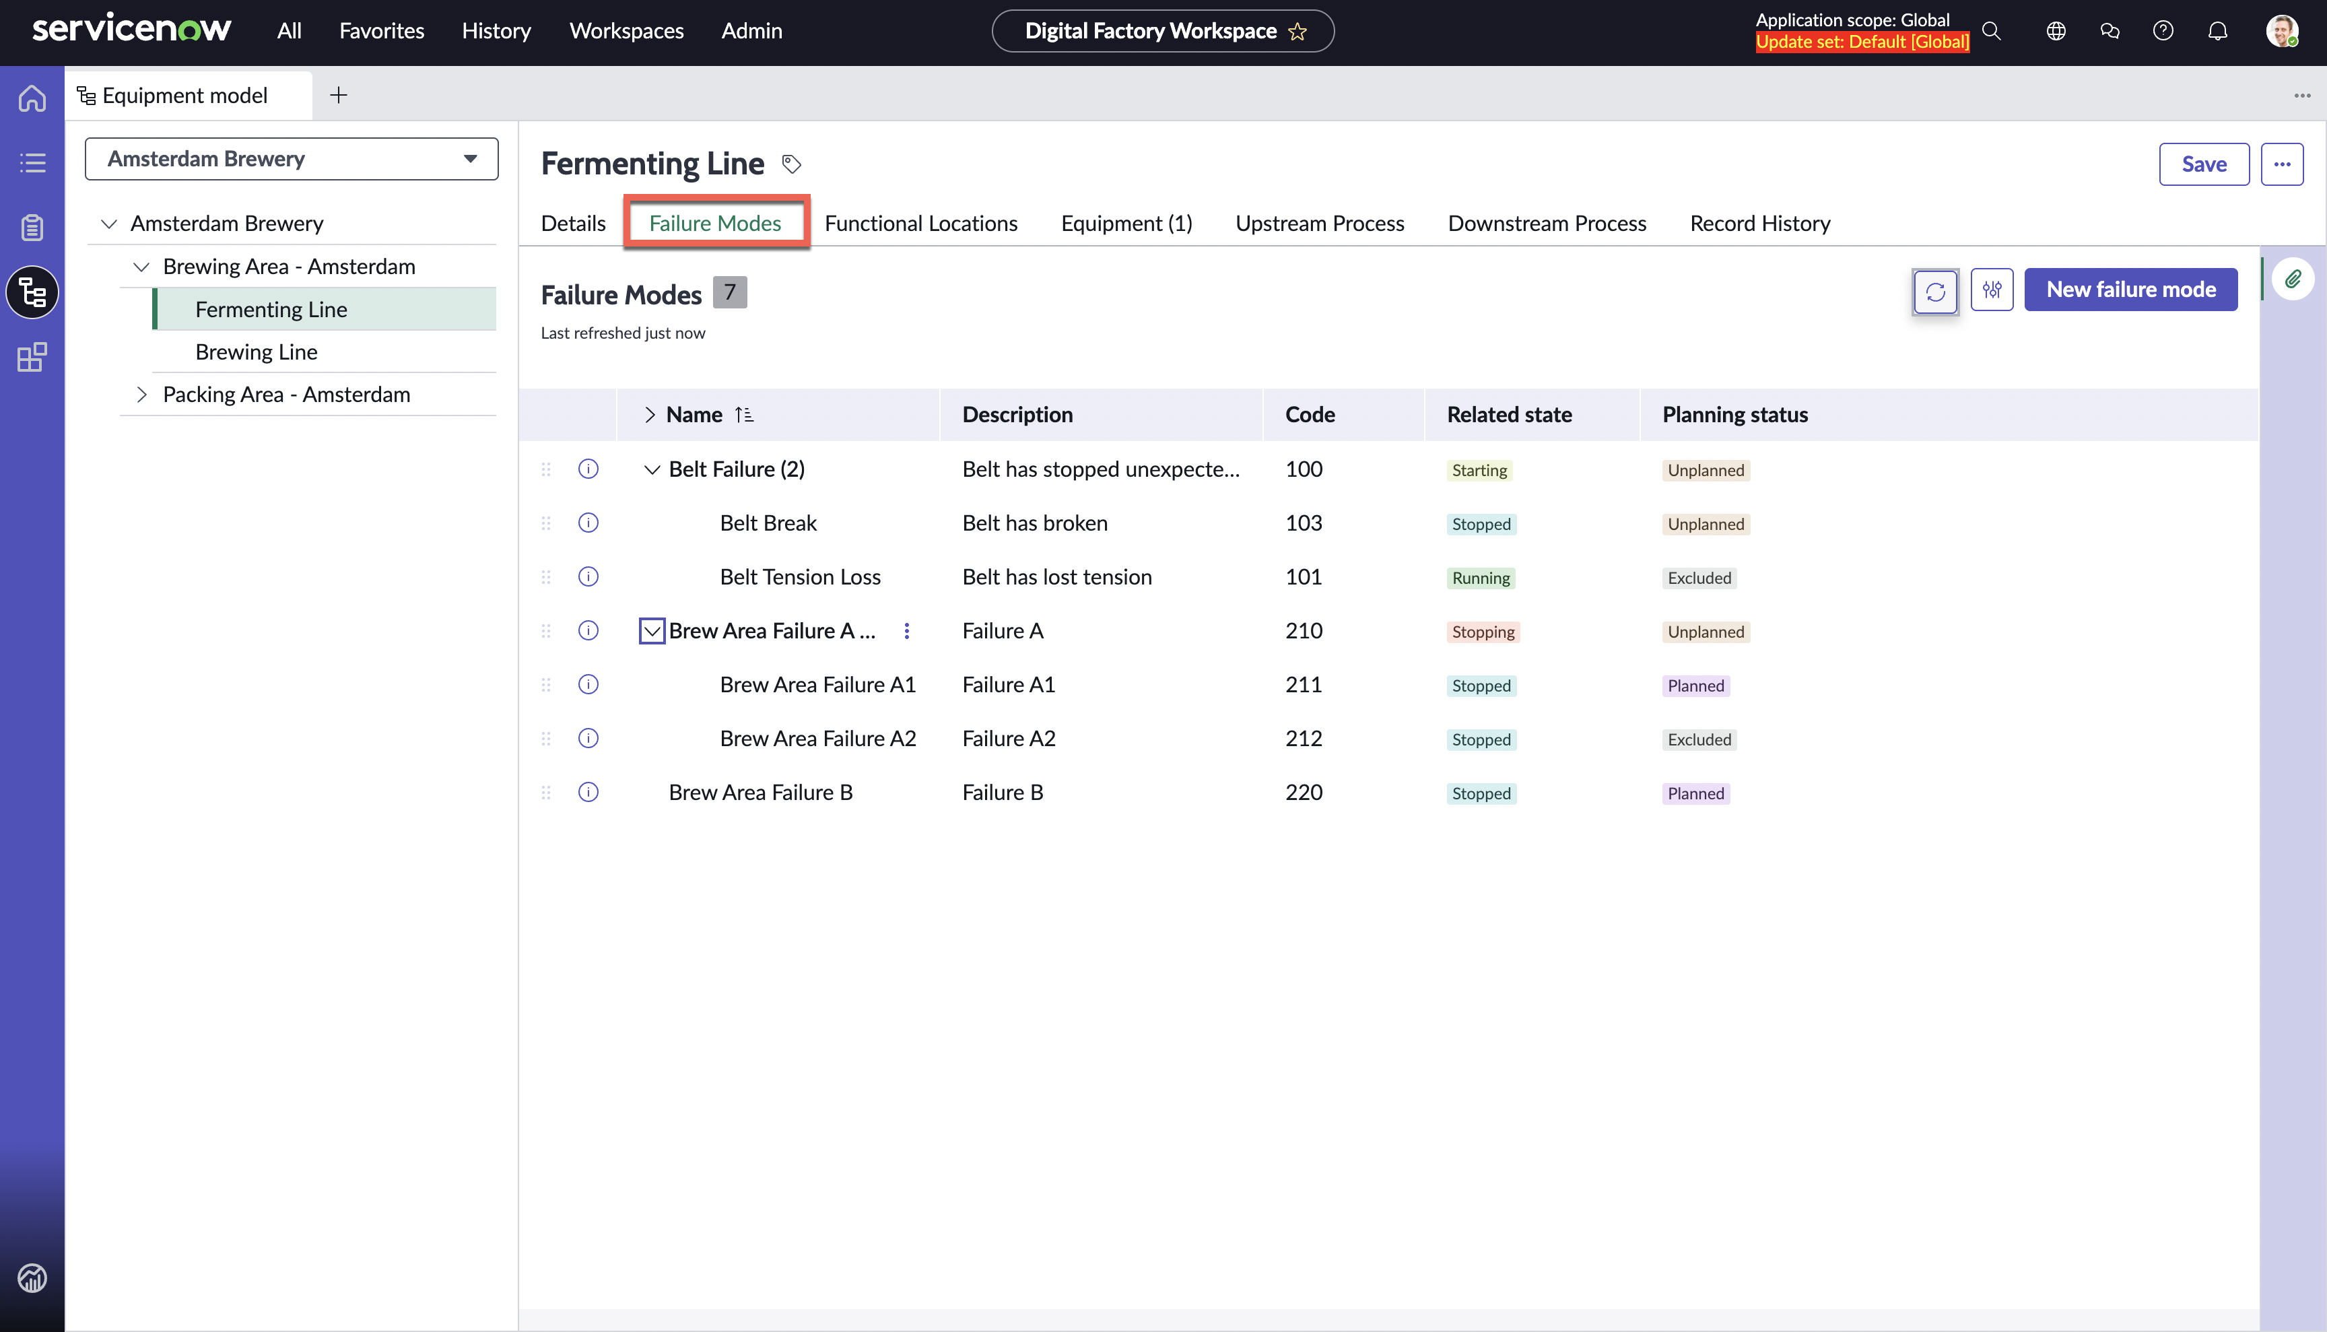Open the Admin menu
This screenshot has width=2327, height=1332.
click(x=752, y=31)
